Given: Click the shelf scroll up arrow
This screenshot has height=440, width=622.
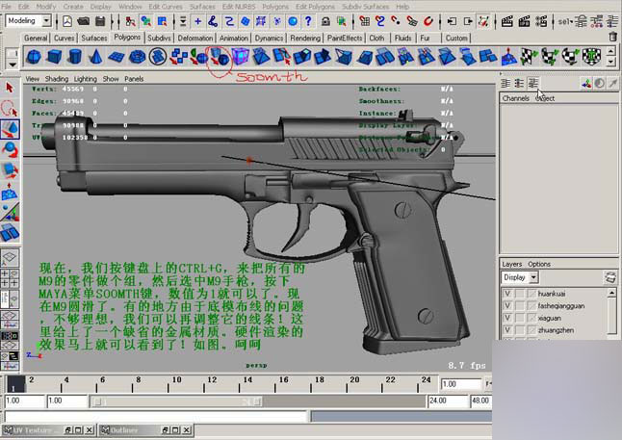Looking at the screenshot, I should [x=610, y=52].
